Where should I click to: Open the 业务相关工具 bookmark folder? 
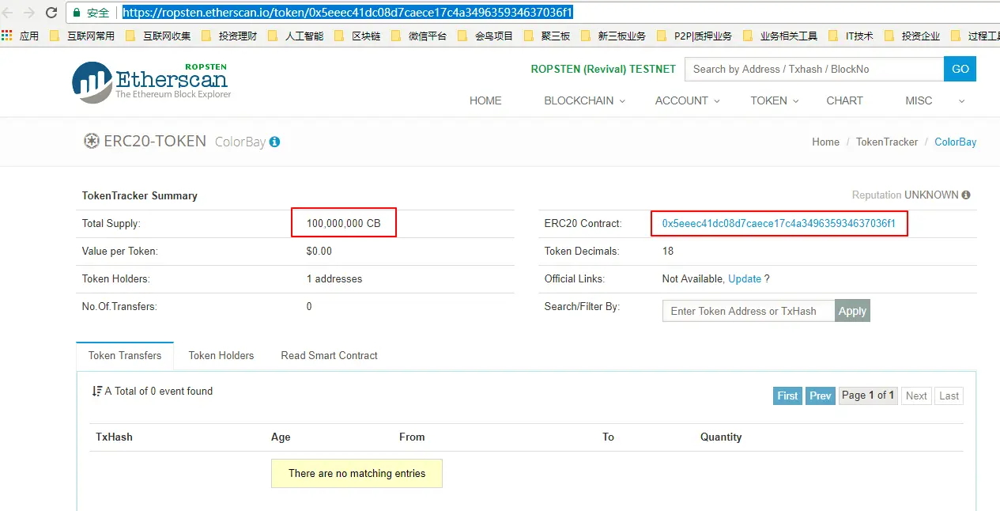pos(780,36)
